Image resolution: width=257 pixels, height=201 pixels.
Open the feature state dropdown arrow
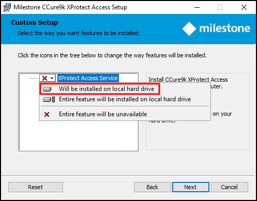52,78
